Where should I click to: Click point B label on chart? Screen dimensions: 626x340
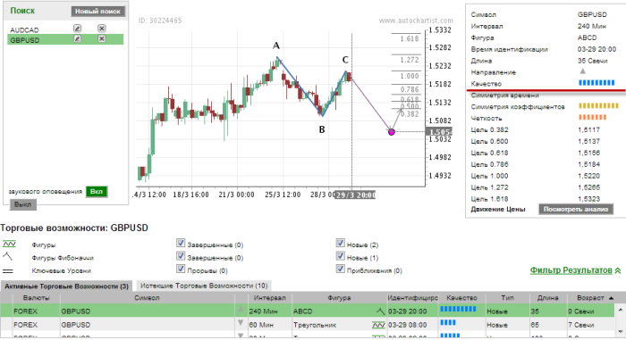[x=322, y=129]
